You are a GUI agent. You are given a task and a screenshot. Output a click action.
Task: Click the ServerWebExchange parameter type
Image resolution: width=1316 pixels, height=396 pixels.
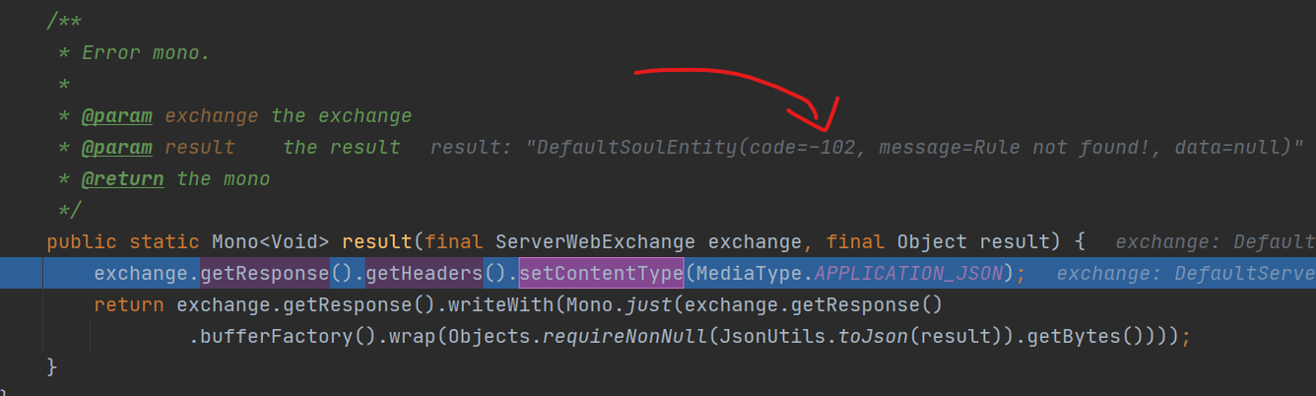coord(596,241)
